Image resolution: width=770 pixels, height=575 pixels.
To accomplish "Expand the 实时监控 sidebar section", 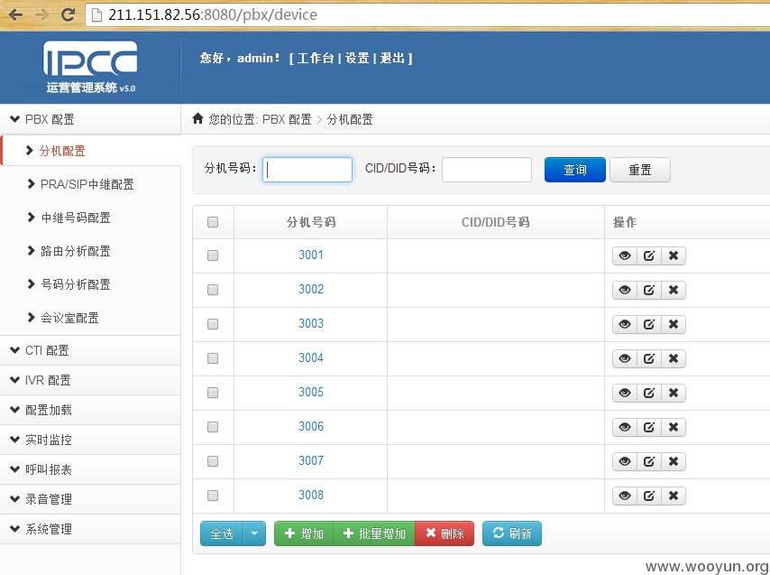I will (90, 440).
